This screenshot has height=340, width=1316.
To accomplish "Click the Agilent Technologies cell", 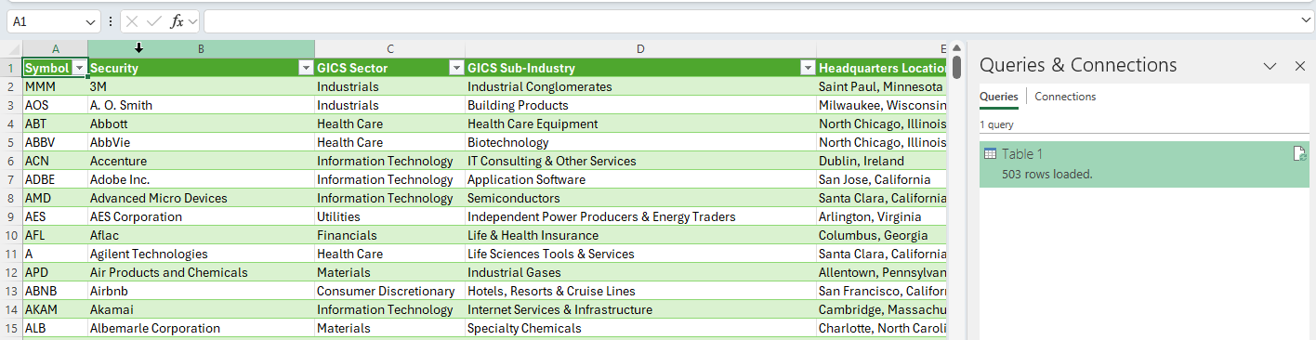I will pyautogui.click(x=201, y=254).
